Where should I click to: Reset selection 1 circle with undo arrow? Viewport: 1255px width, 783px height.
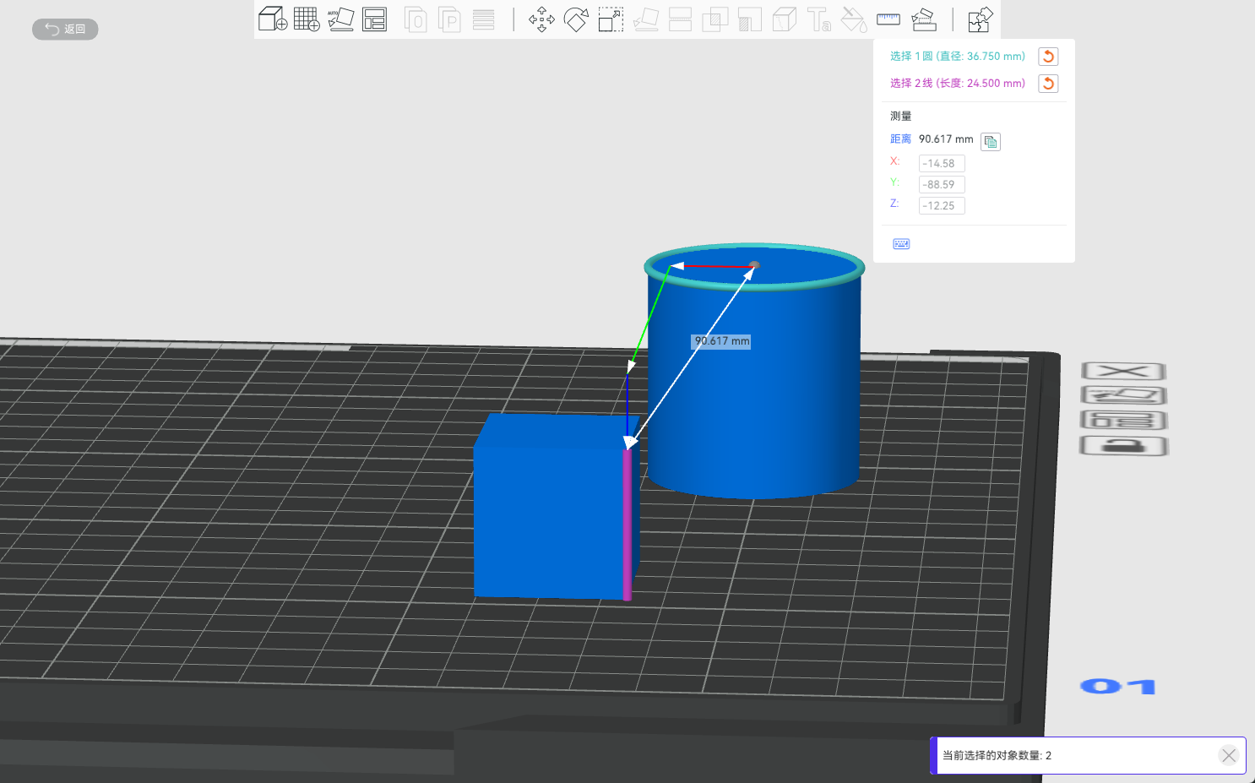pos(1048,57)
